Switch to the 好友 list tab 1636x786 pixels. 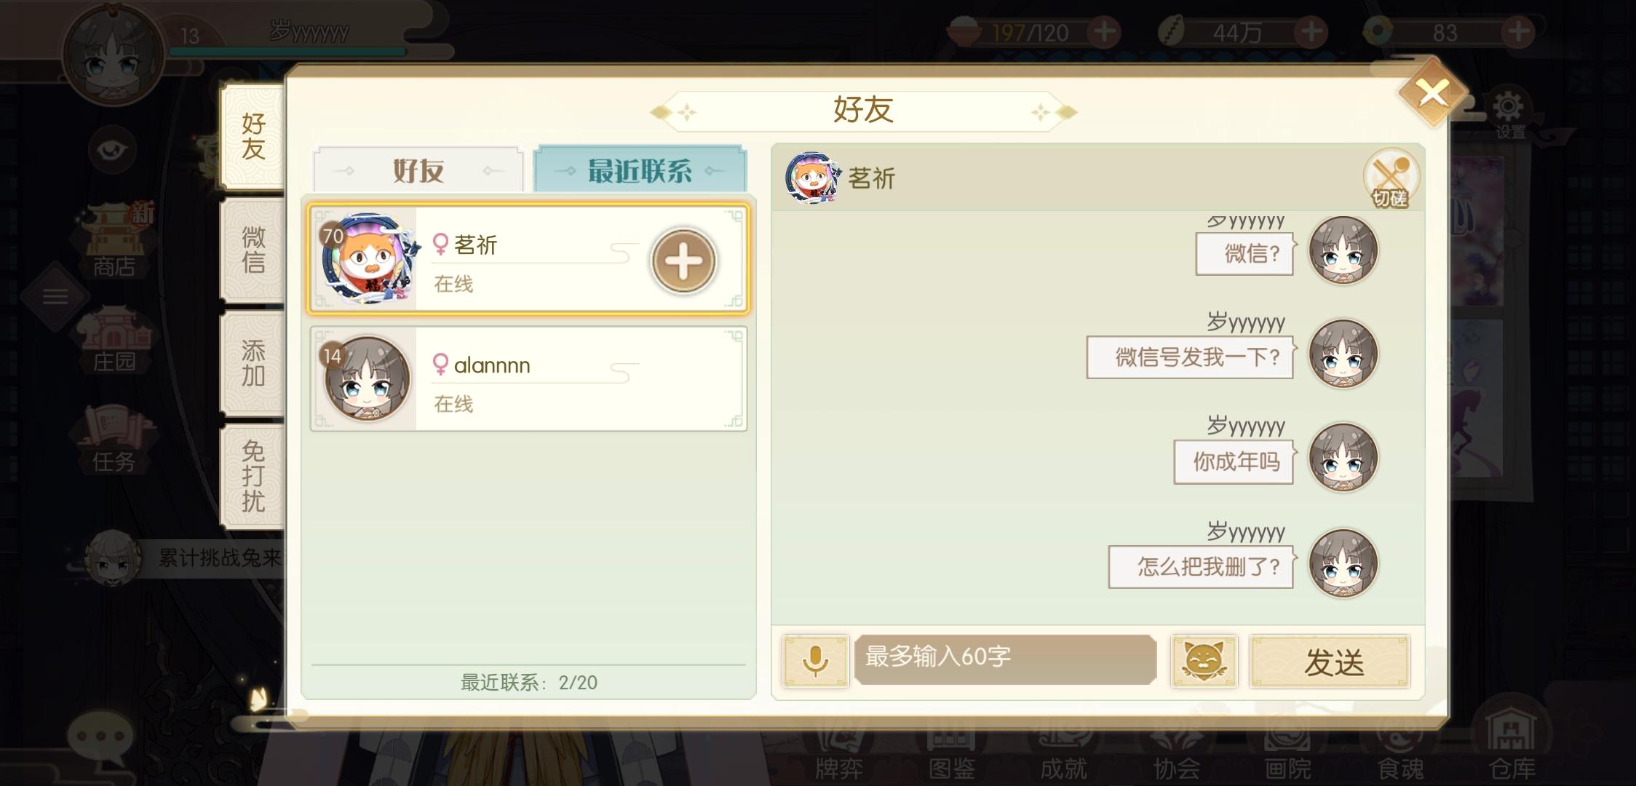(x=418, y=170)
